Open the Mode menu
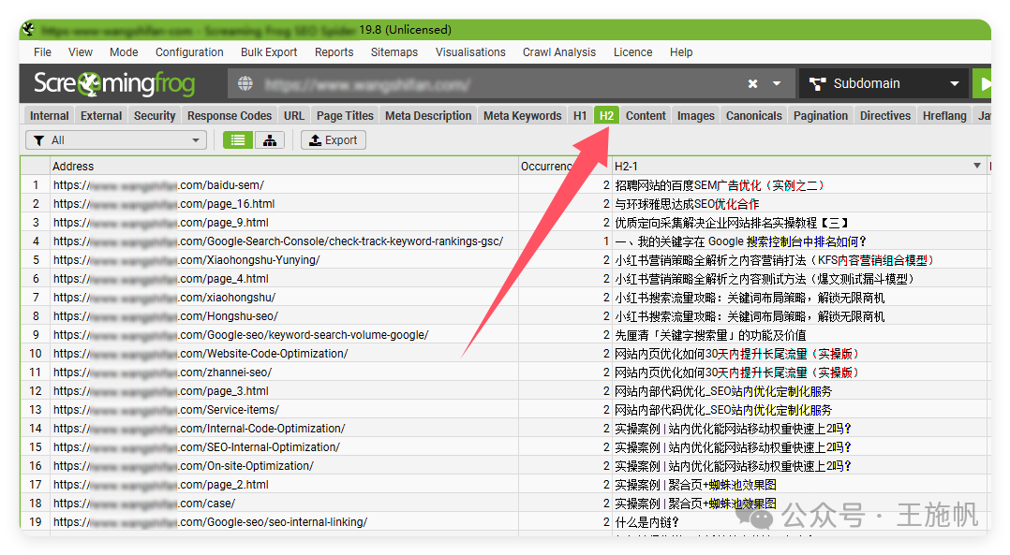Image resolution: width=1010 pixels, height=555 pixels. [x=124, y=52]
